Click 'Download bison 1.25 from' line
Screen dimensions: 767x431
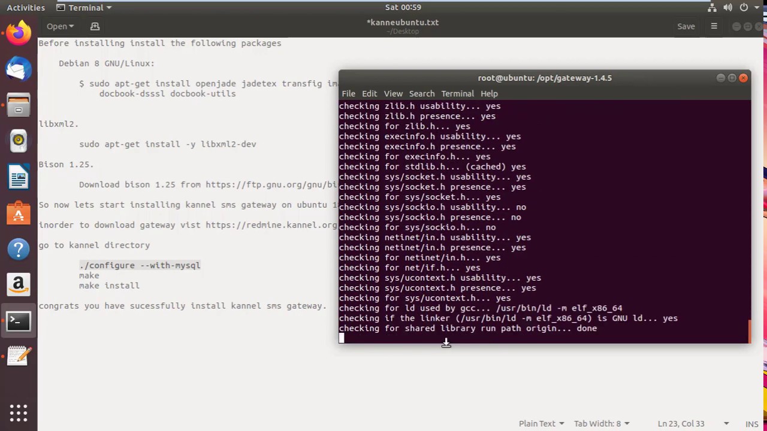tap(209, 185)
